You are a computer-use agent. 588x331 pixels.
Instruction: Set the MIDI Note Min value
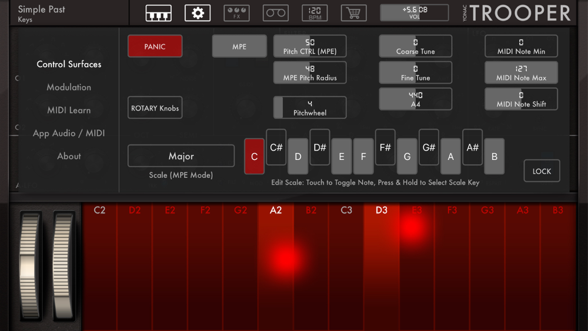(521, 46)
